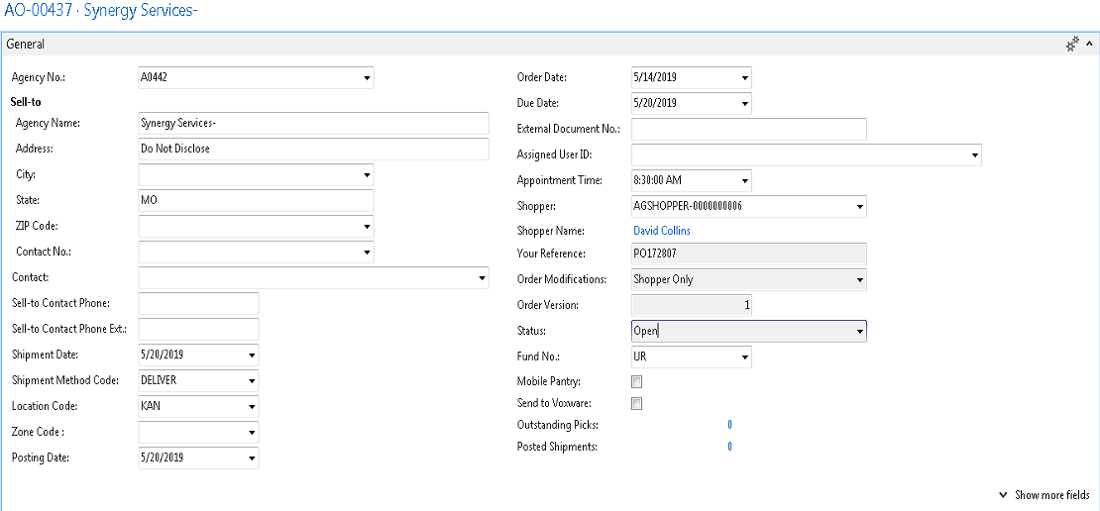Viewport: 1100px width, 511px height.
Task: Open the Agency No. dropdown
Action: click(x=366, y=77)
